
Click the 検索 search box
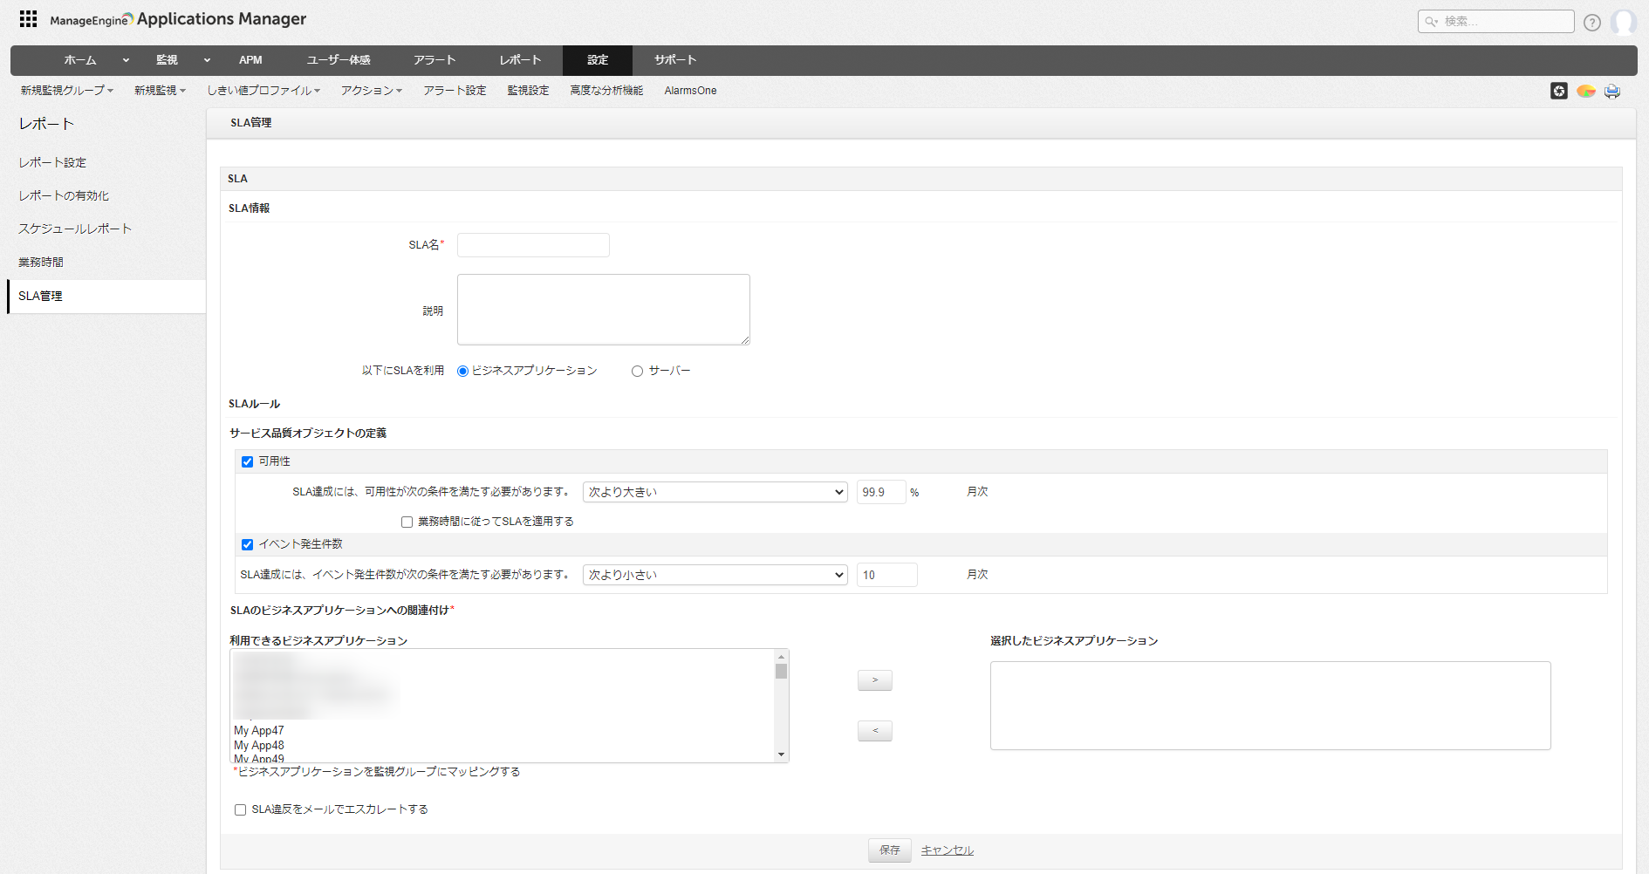pyautogui.click(x=1496, y=22)
